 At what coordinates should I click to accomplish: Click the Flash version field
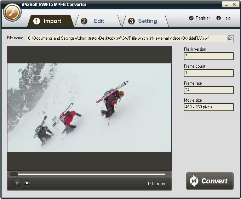click(x=208, y=56)
